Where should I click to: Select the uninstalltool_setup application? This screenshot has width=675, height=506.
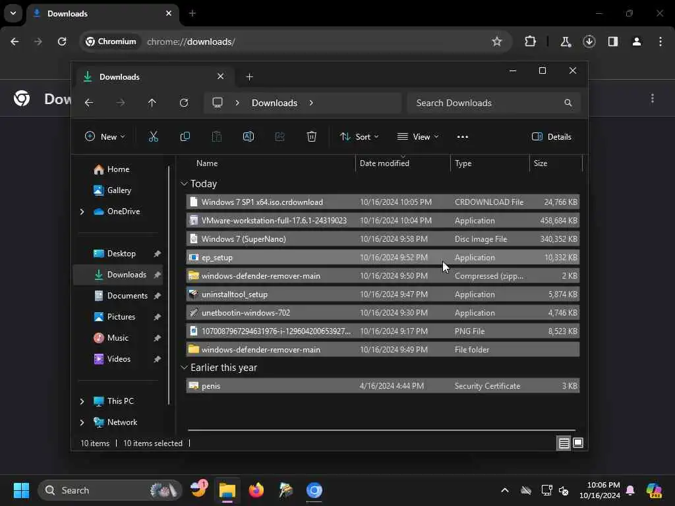pyautogui.click(x=383, y=295)
